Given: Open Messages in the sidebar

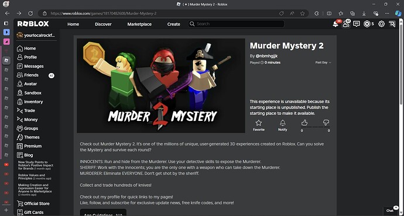Looking at the screenshot, I should click(30, 66).
